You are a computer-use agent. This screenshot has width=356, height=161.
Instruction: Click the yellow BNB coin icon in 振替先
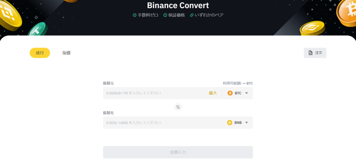coord(230,123)
